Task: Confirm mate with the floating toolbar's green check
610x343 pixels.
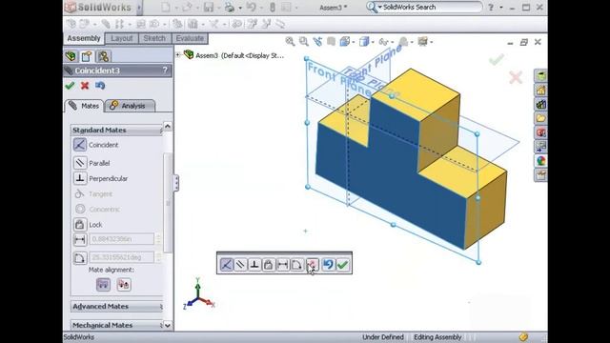Action: [343, 265]
